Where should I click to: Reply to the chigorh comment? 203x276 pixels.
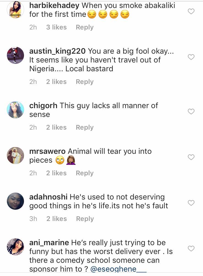[85, 127]
